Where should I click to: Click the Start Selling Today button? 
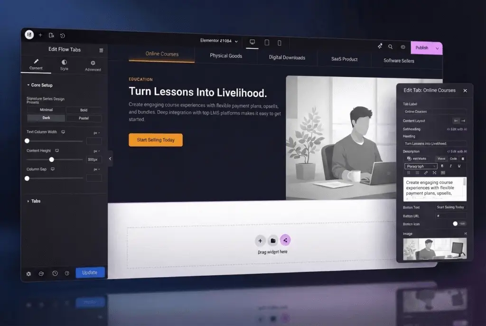[156, 140]
